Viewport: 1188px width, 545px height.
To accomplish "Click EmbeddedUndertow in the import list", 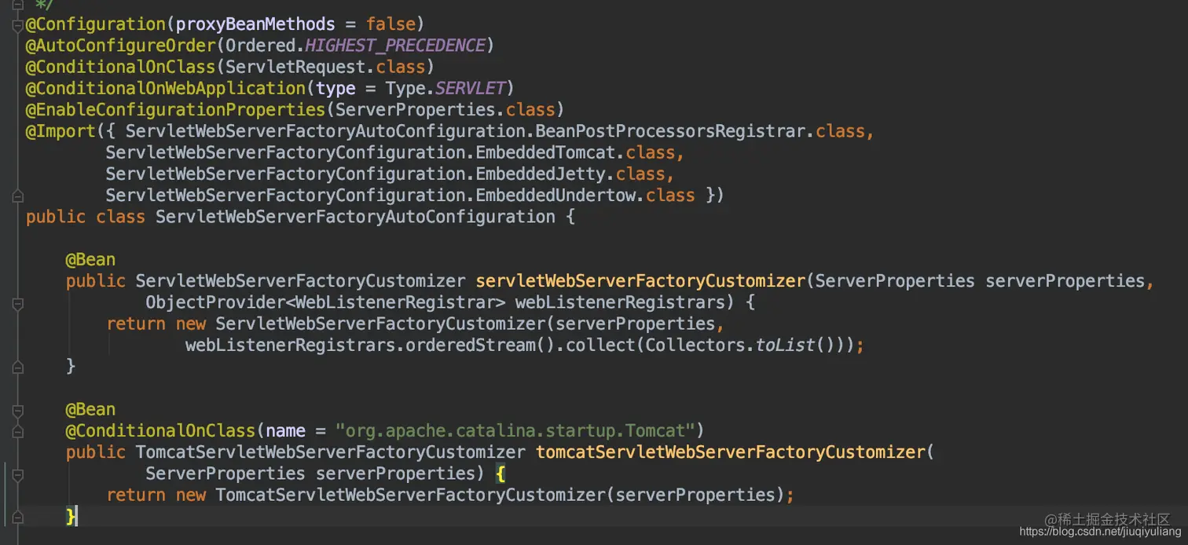I will pyautogui.click(x=555, y=195).
